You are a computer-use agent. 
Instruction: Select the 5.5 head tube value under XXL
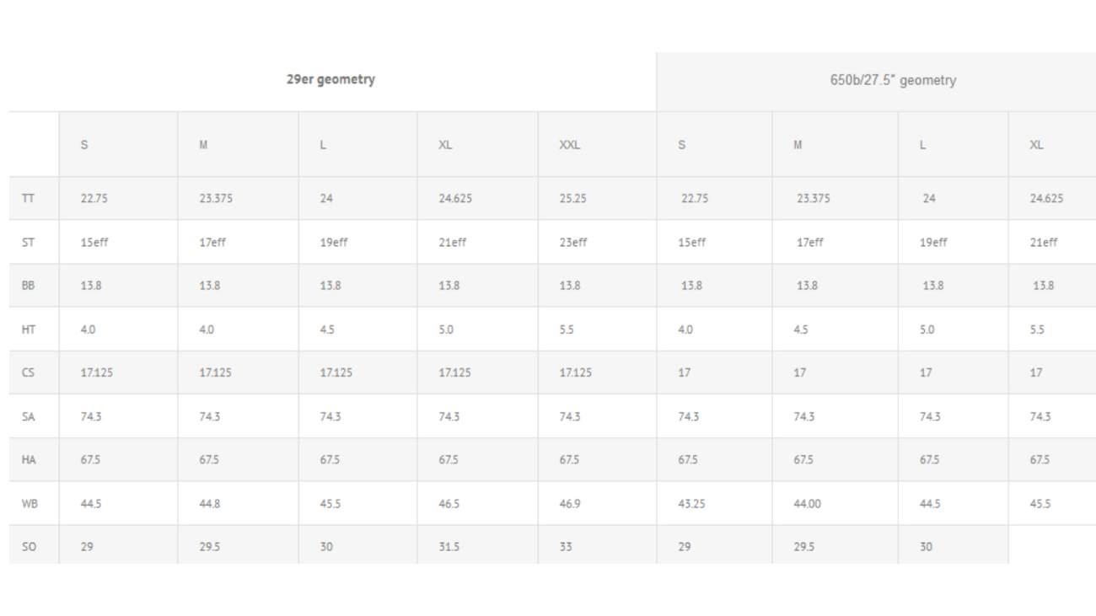[566, 329]
